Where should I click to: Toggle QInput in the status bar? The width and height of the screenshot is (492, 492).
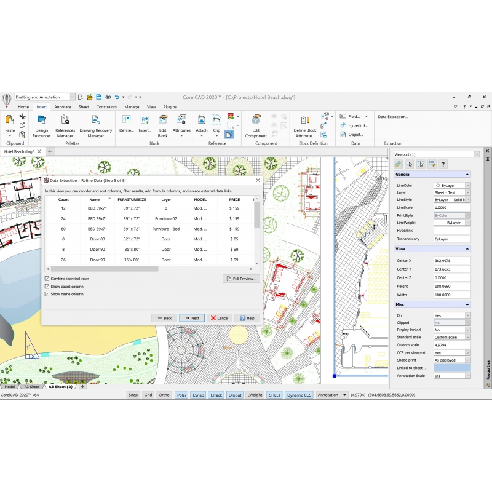(235, 395)
